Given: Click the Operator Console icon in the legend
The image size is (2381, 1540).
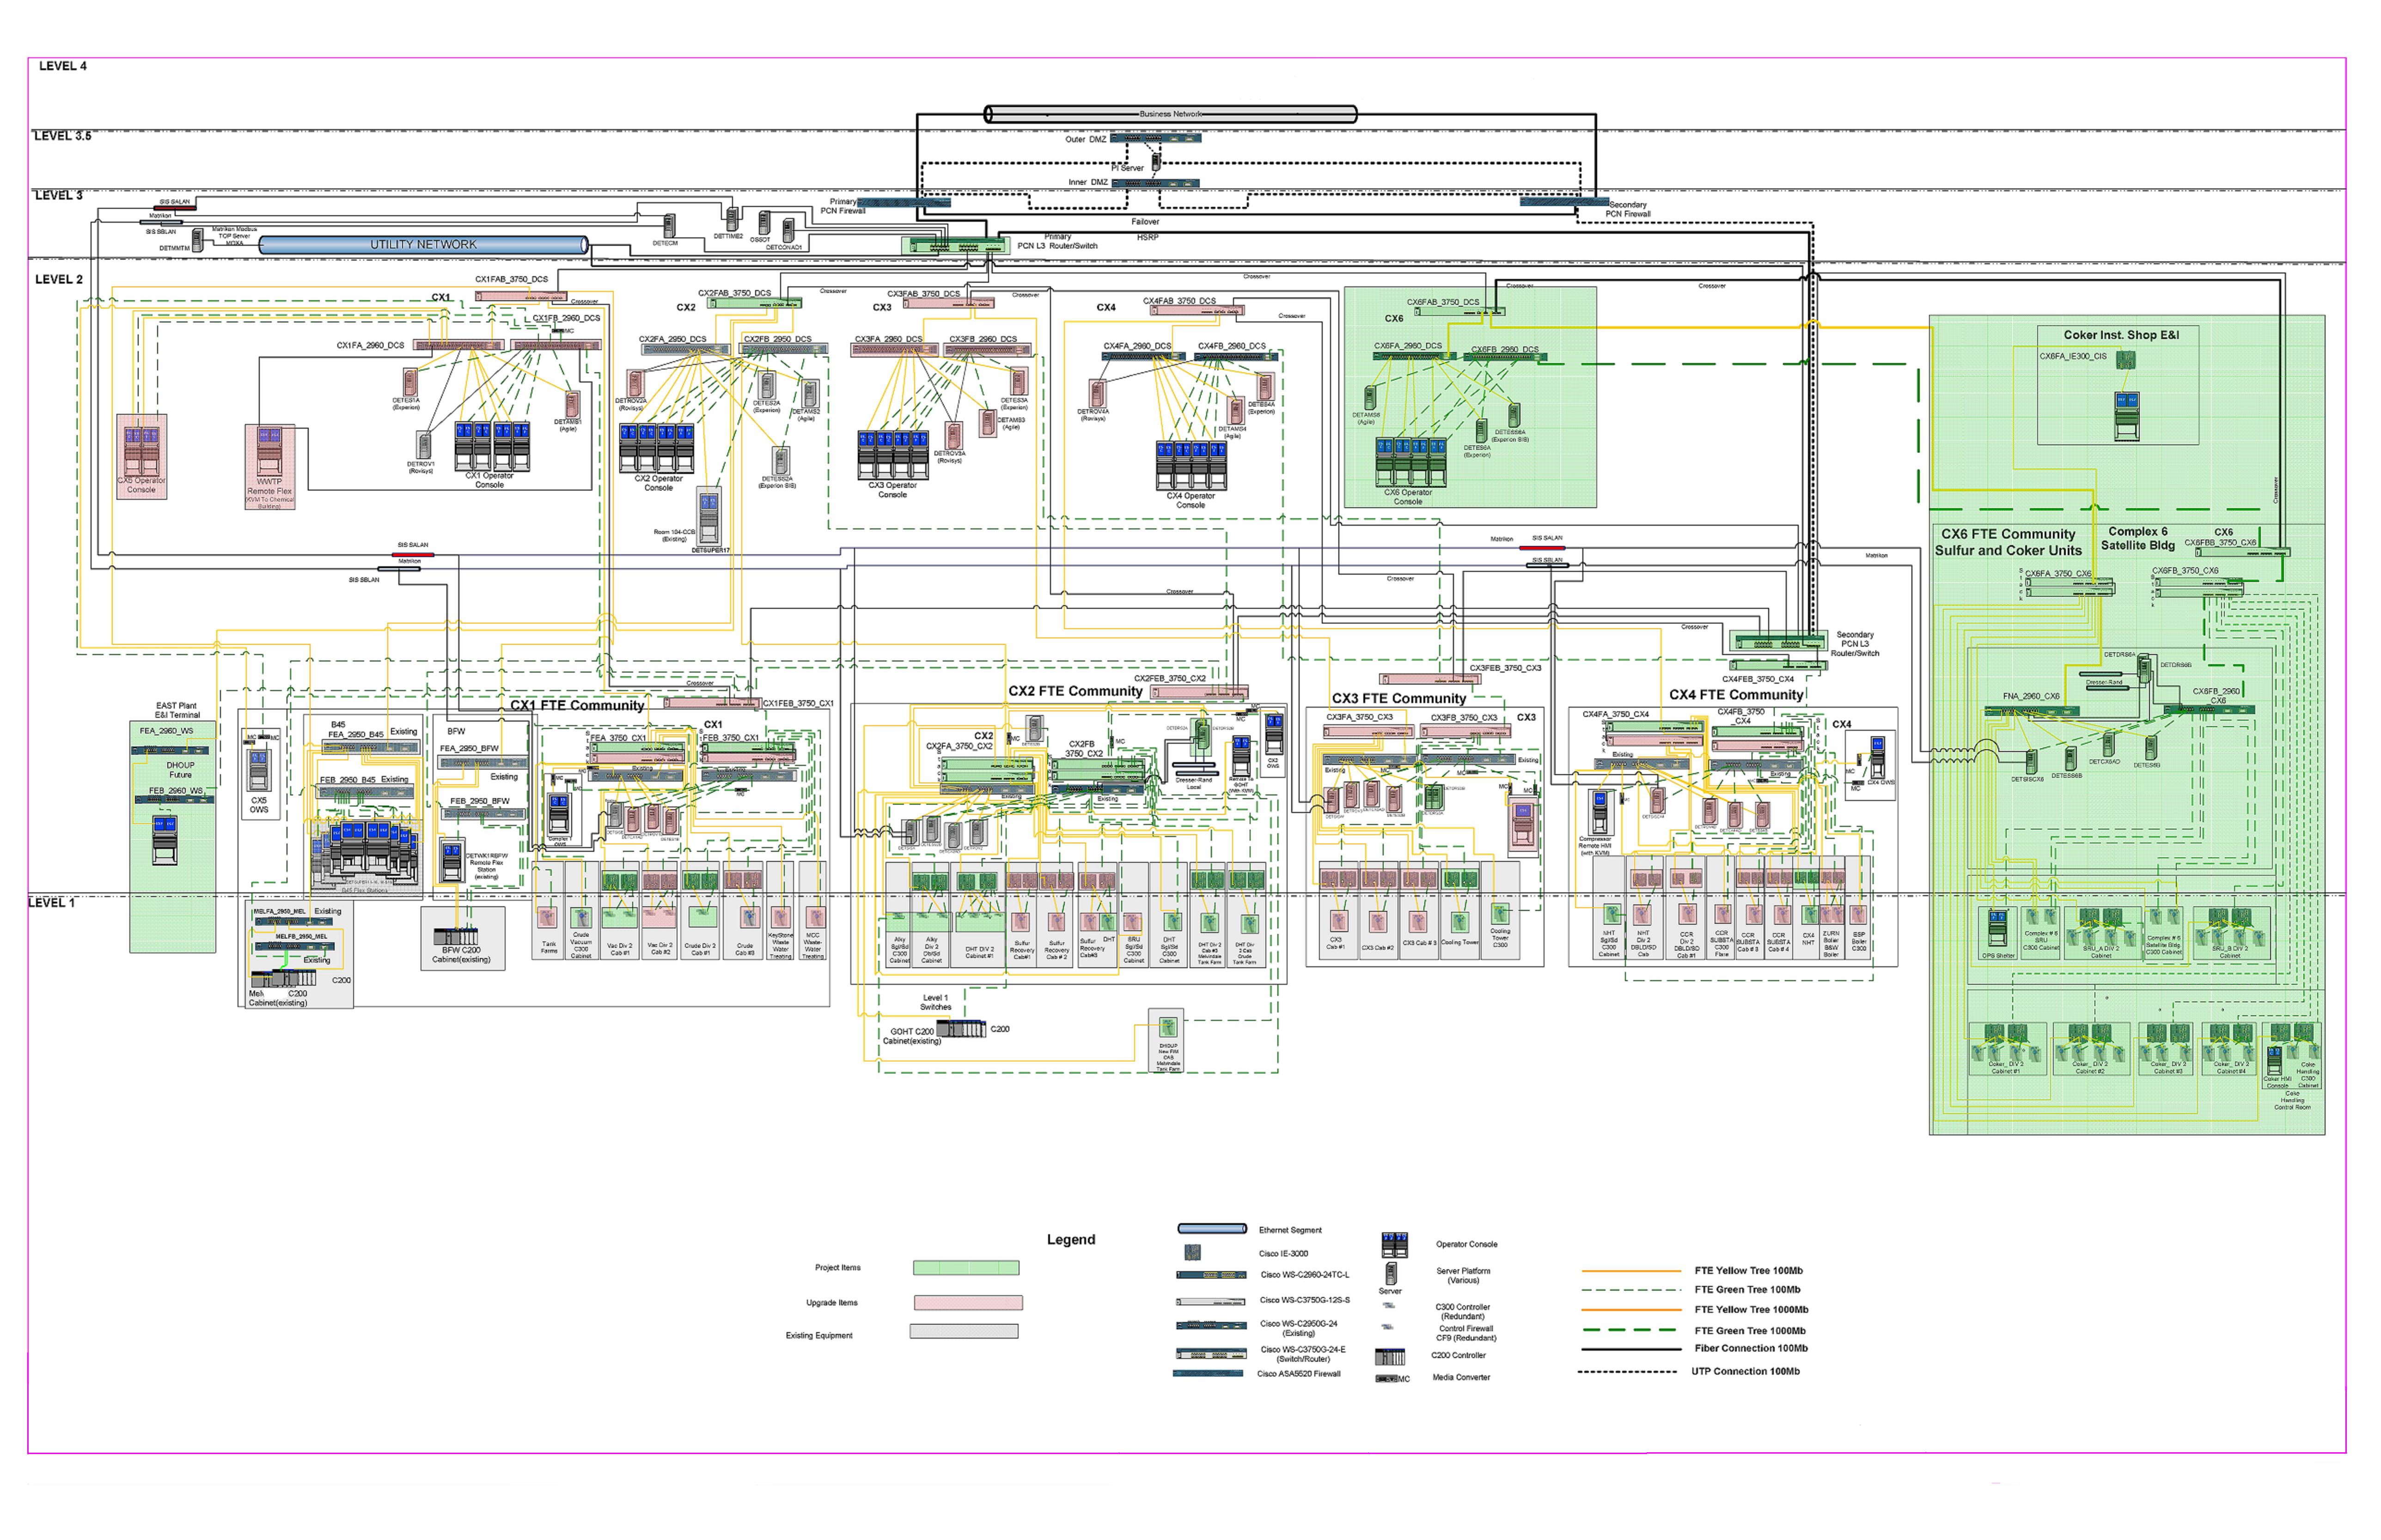Looking at the screenshot, I should (1395, 1244).
